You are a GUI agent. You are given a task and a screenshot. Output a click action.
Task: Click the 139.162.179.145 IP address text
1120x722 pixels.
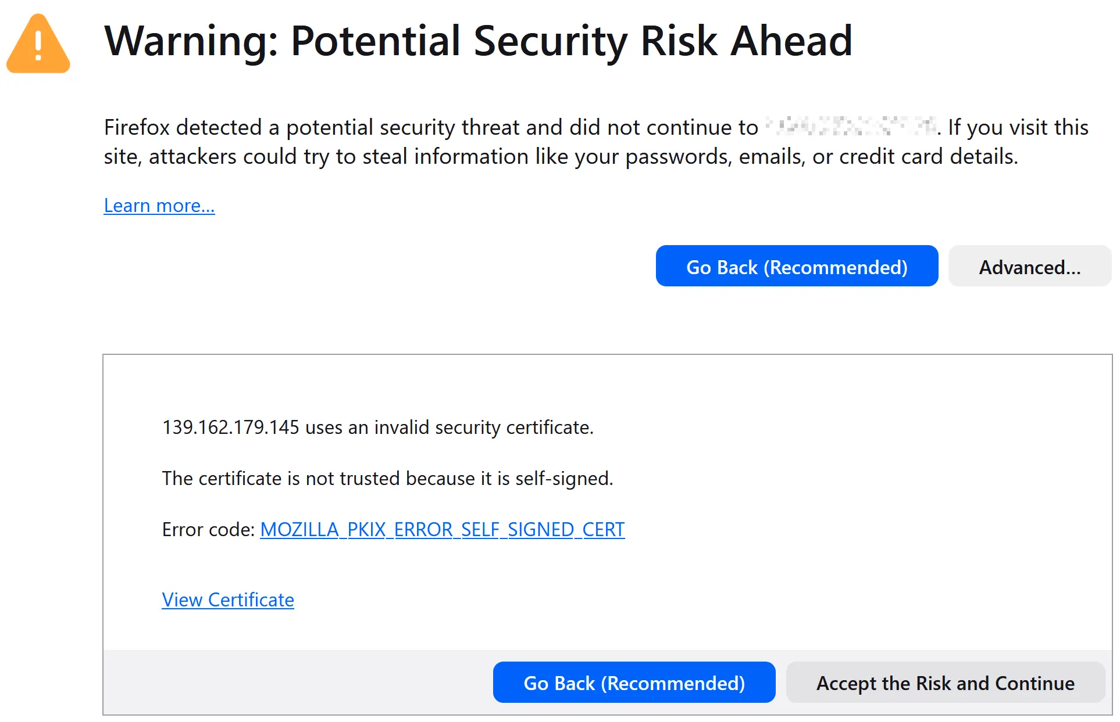[231, 428]
